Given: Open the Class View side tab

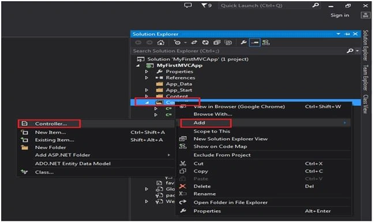Looking at the screenshot, I should [x=365, y=104].
